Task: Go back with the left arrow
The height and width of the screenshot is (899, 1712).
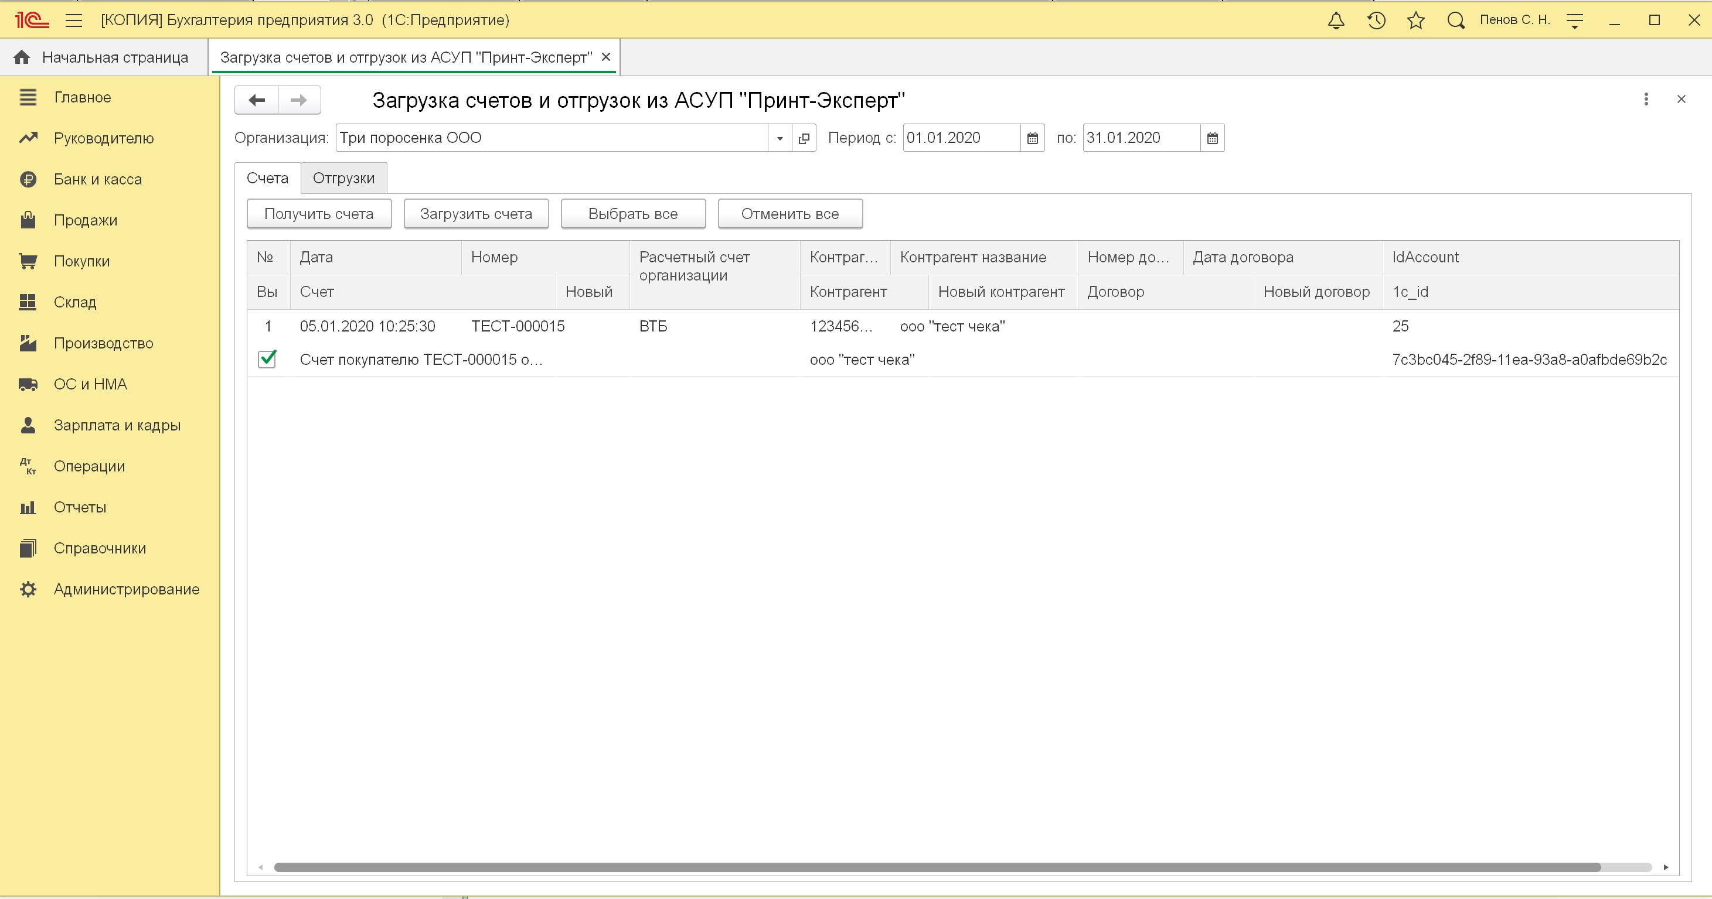Action: click(x=257, y=100)
